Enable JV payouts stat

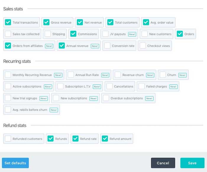(x=105, y=34)
